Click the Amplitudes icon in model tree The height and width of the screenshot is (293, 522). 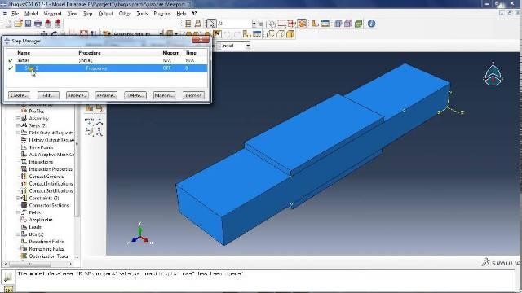tap(24, 220)
